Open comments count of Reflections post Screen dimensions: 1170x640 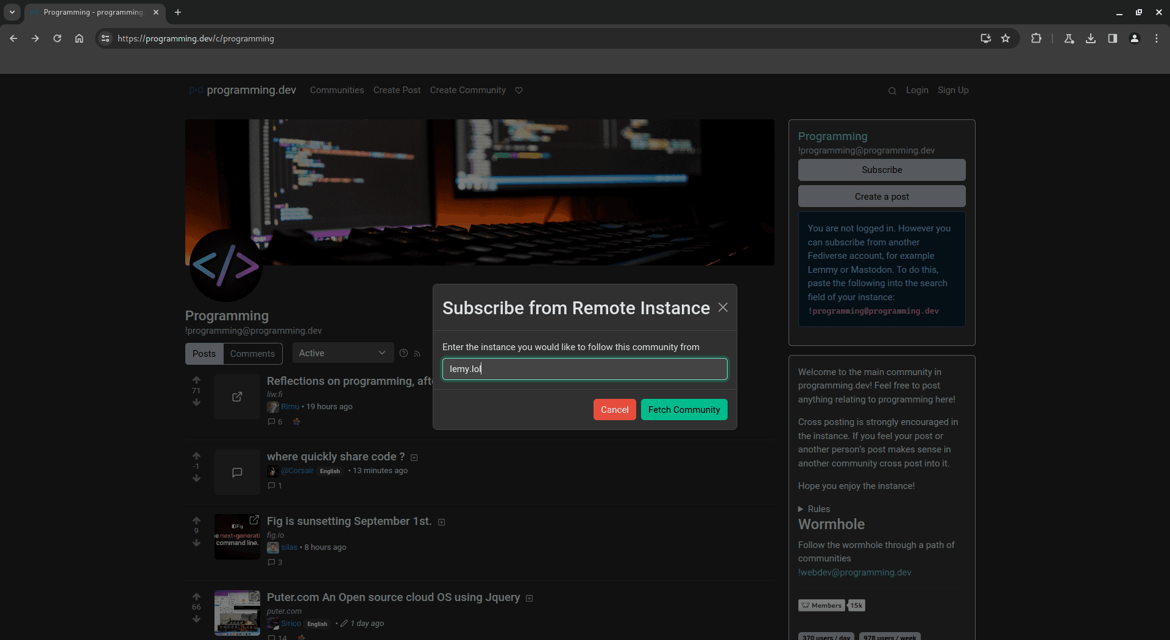(x=275, y=421)
